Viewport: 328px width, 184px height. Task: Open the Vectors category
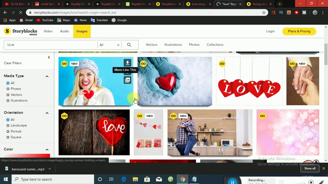pyautogui.click(x=151, y=45)
